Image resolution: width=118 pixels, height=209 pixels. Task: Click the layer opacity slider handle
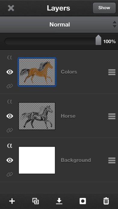click(x=98, y=40)
